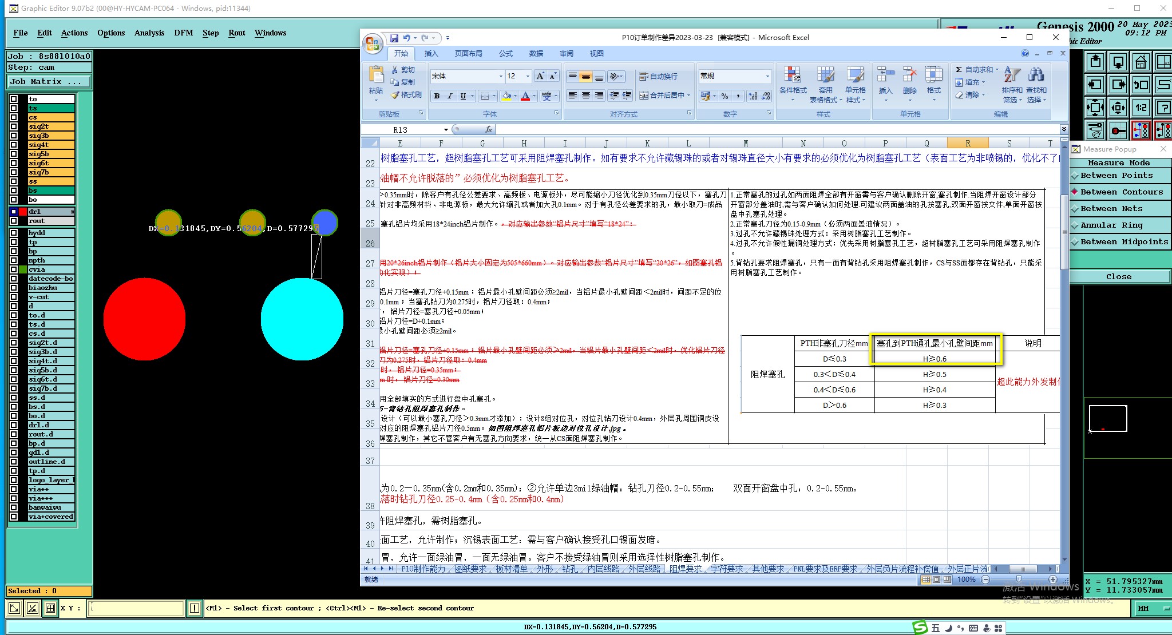Click the Excel save disk icon
Viewport: 1172px width, 635px height.
coord(394,38)
